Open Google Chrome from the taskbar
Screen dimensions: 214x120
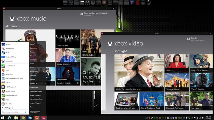(x=23, y=118)
